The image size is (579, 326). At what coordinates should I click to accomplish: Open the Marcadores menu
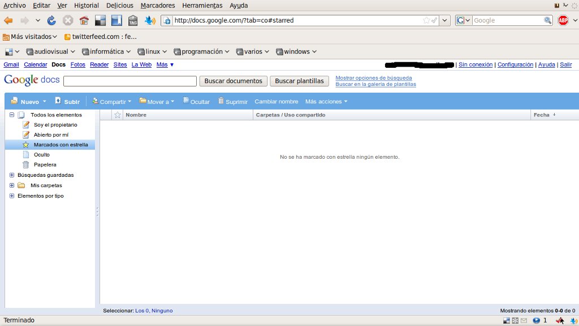(x=158, y=6)
